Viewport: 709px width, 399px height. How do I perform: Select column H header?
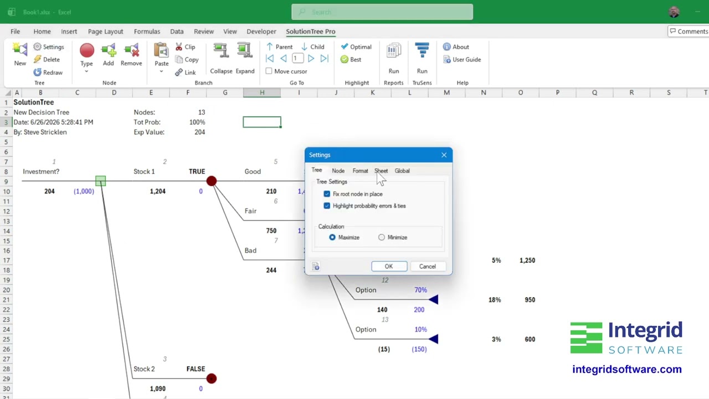pos(262,93)
